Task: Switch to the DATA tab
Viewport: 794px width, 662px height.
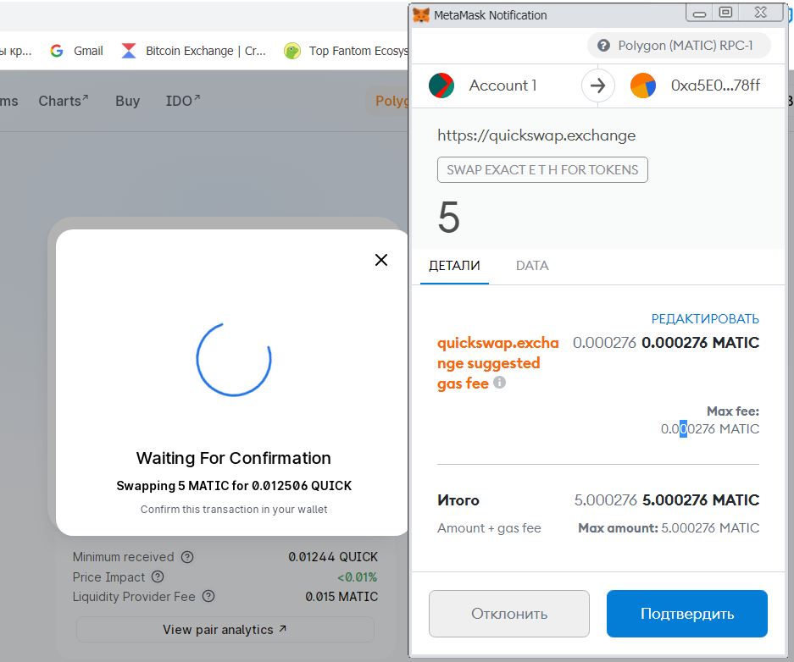Action: (532, 266)
